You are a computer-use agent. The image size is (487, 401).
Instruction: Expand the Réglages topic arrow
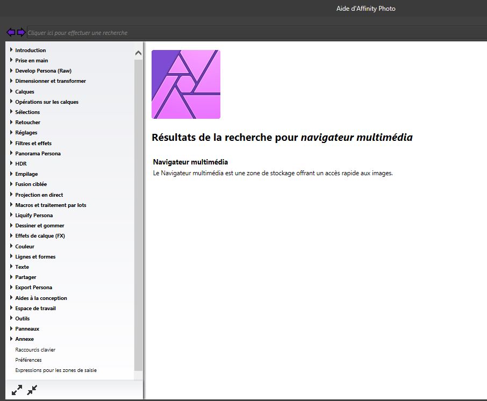(x=11, y=132)
